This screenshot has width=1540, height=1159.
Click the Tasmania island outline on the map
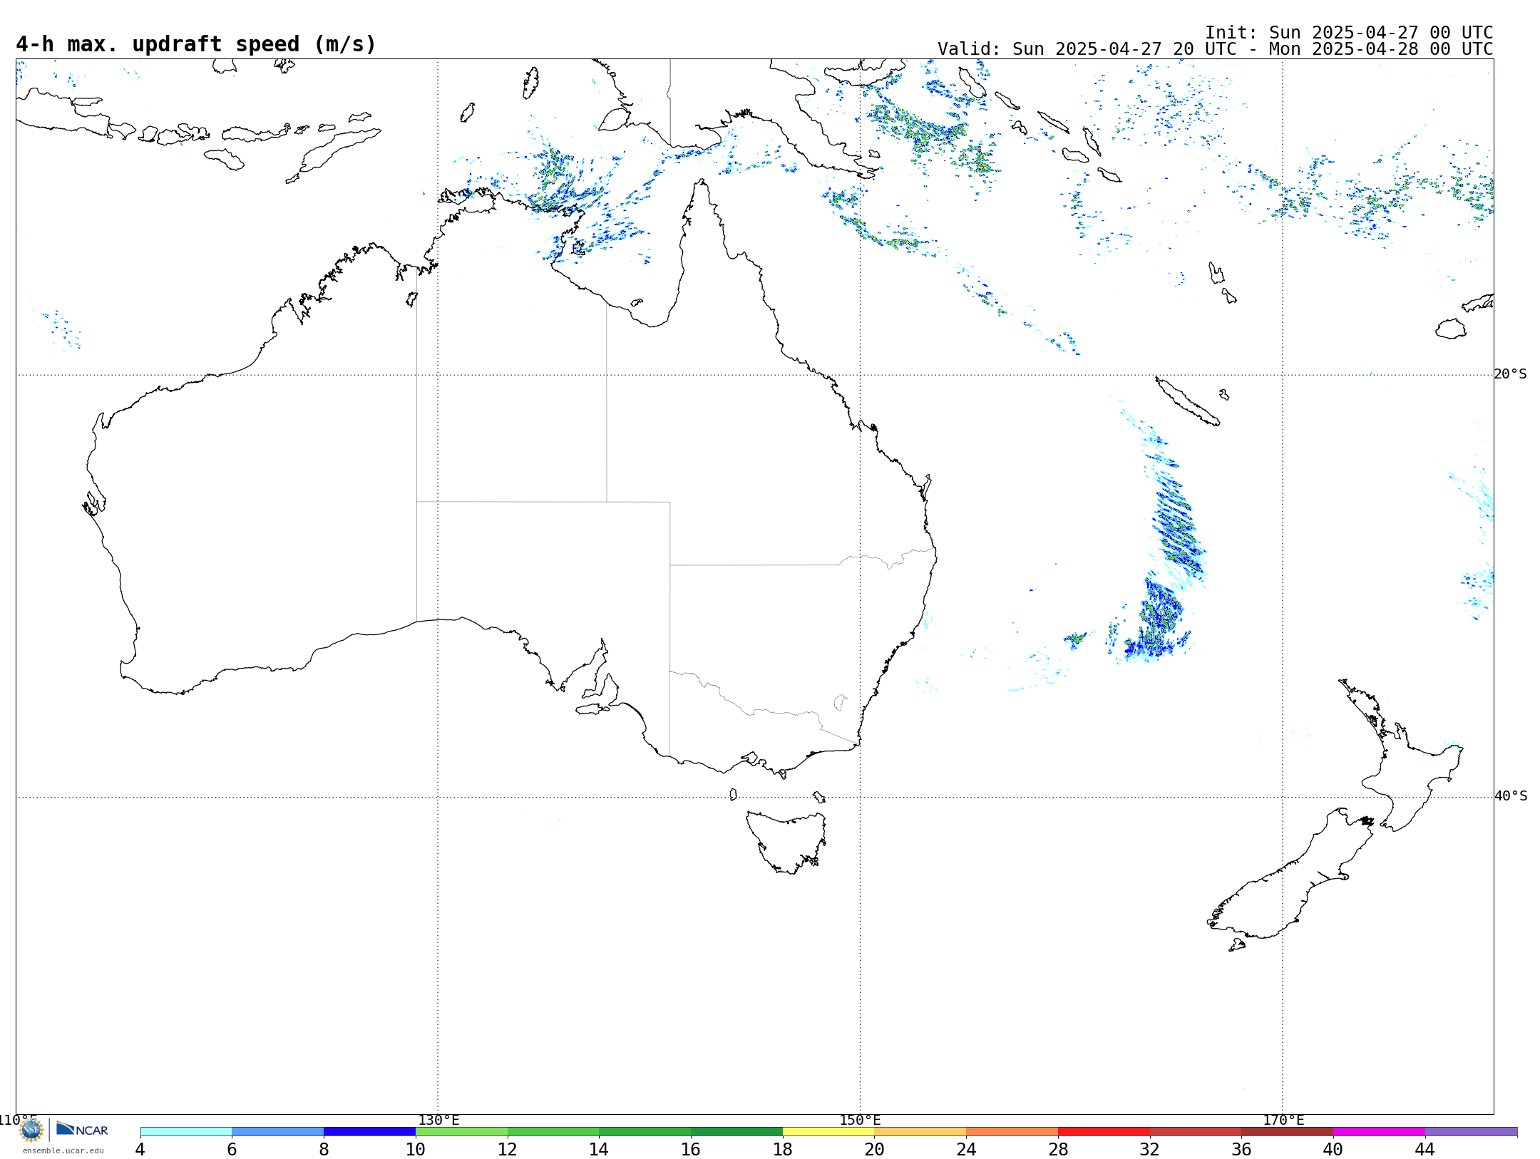786,841
